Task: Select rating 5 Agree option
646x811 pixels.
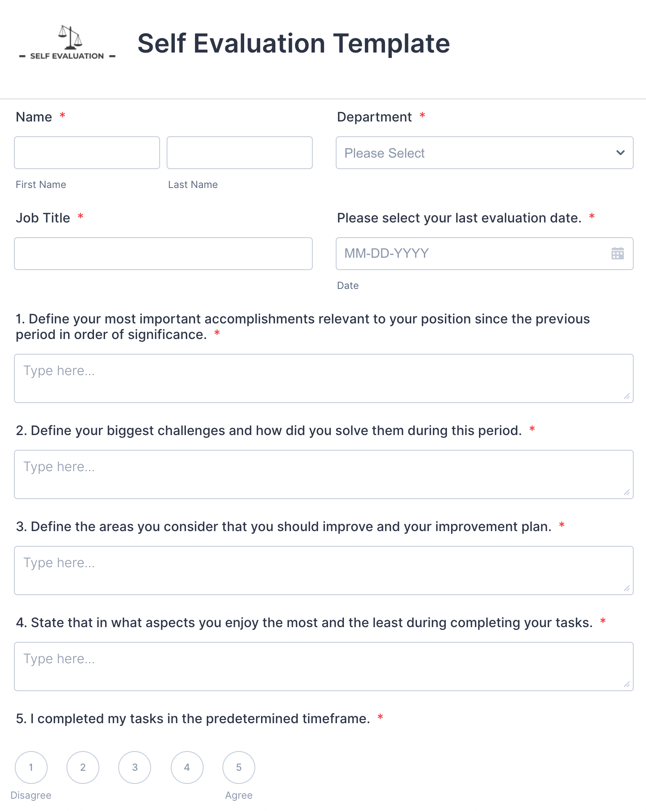Action: click(239, 767)
